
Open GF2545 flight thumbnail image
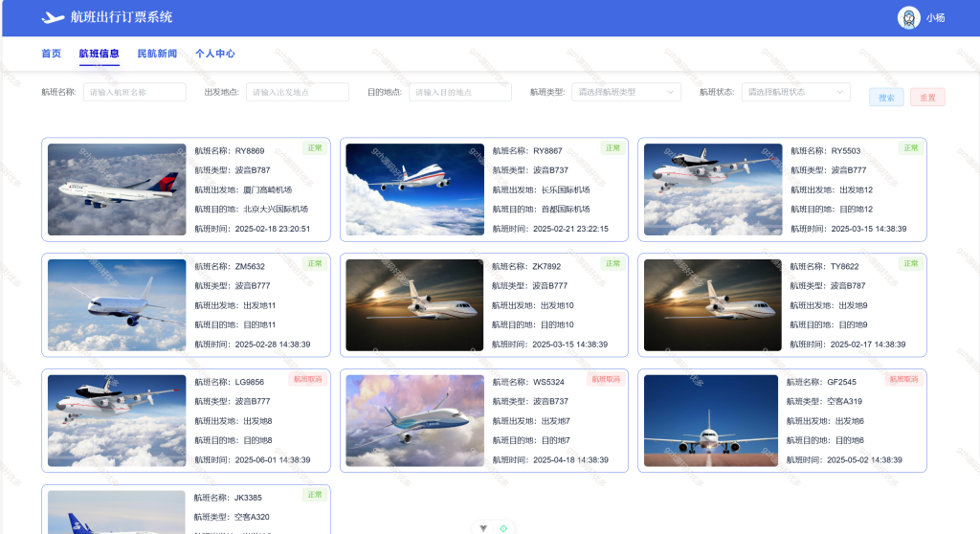coord(711,421)
